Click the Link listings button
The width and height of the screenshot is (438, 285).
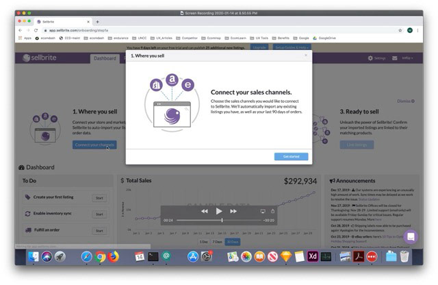click(x=357, y=145)
